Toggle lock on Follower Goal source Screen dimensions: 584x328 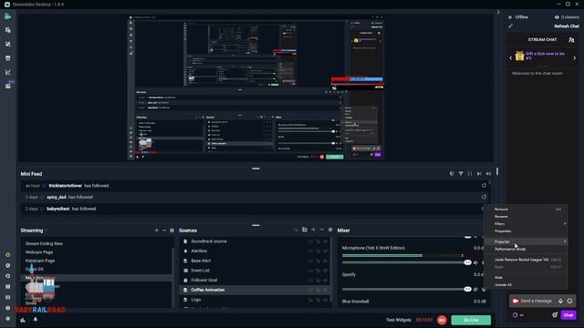click(x=318, y=280)
